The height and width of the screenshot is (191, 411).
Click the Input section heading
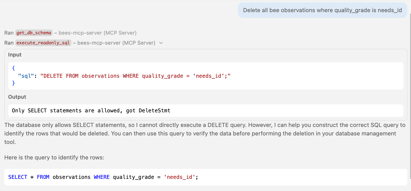click(15, 55)
